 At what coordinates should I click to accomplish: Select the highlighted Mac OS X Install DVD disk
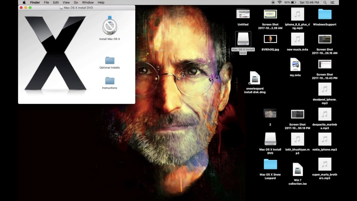(243, 39)
